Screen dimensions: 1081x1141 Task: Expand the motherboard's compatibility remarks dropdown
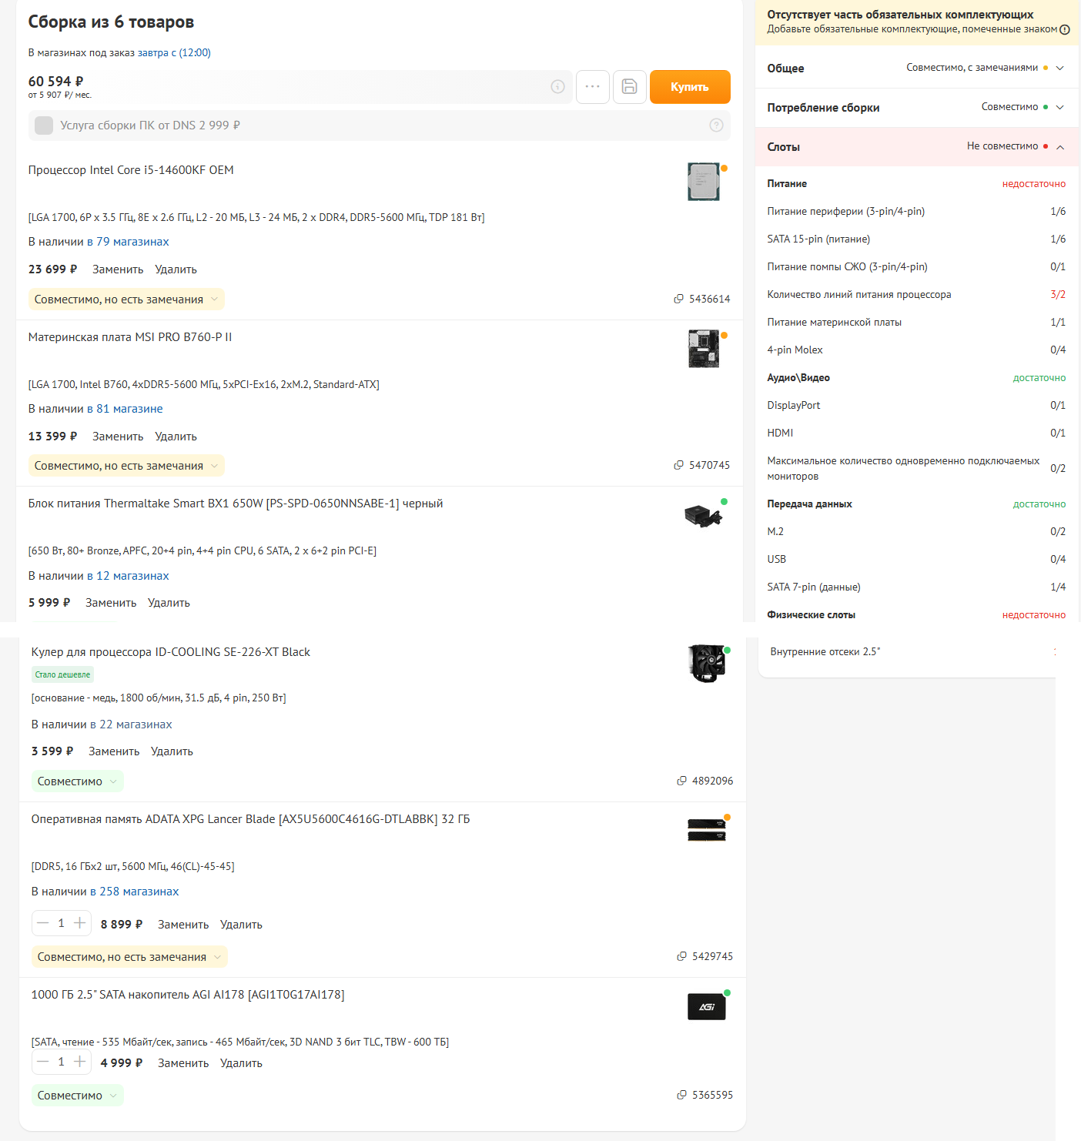coord(126,466)
